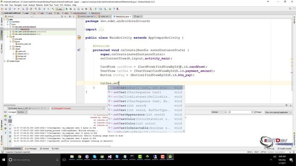This screenshot has width=296, height=166.
Task: Click the Save All toolbar icon
Action: tap(6, 9)
